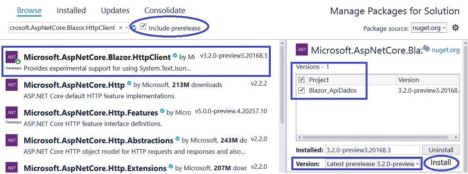Screen dimensions: 468x174
Task: Click the project list horizontal scrollbar
Action: click(378, 138)
